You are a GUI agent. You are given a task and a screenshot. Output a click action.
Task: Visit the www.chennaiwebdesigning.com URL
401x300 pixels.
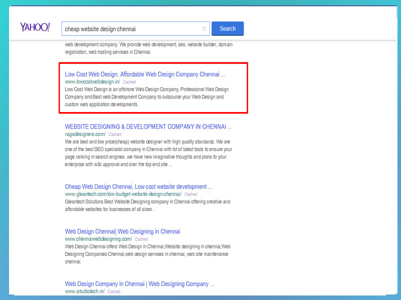click(98, 239)
